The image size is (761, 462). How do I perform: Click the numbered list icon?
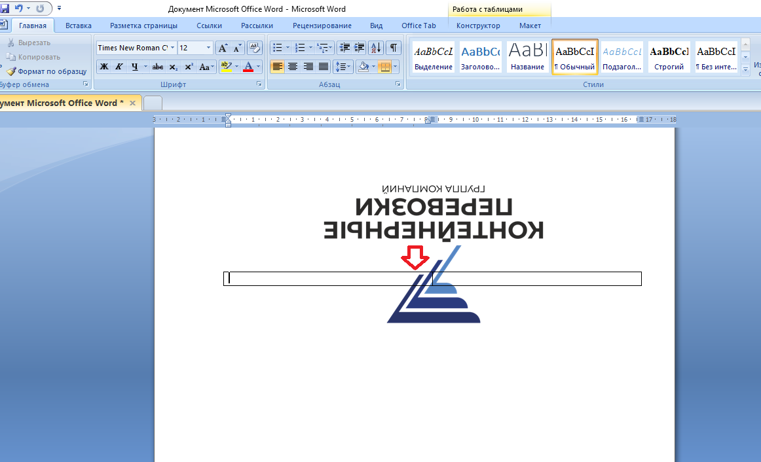(x=300, y=48)
